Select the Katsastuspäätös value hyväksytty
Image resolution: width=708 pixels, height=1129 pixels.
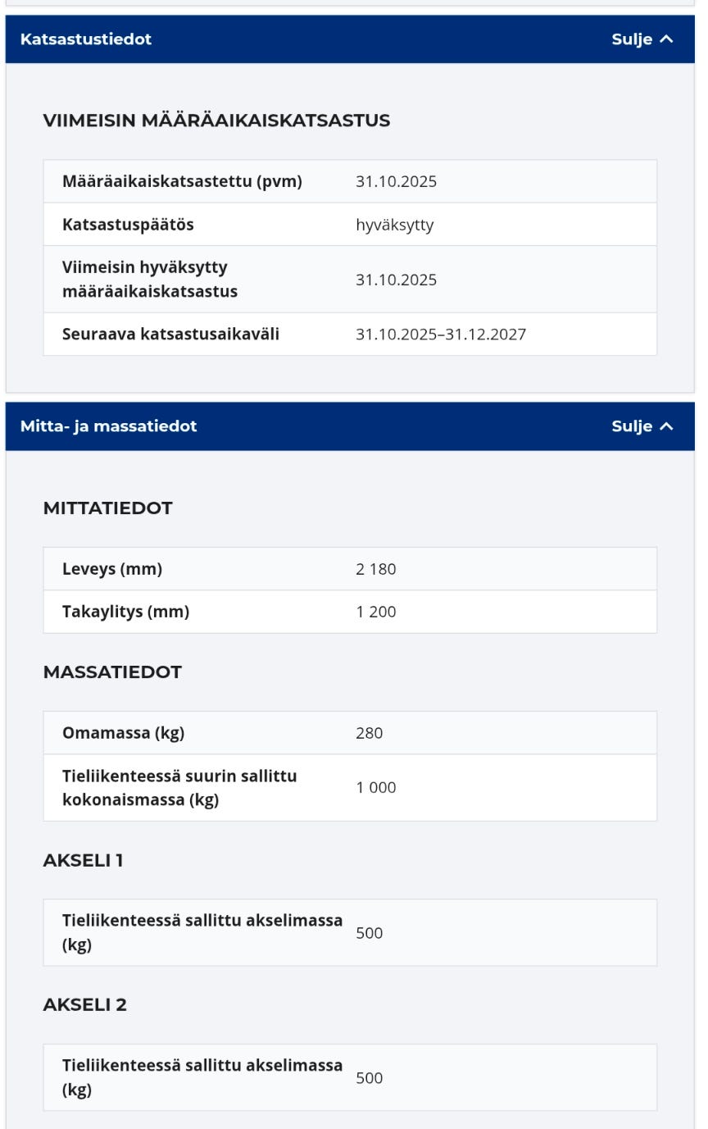pyautogui.click(x=394, y=225)
